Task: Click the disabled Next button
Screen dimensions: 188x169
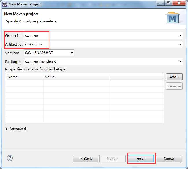Action: click(x=113, y=159)
